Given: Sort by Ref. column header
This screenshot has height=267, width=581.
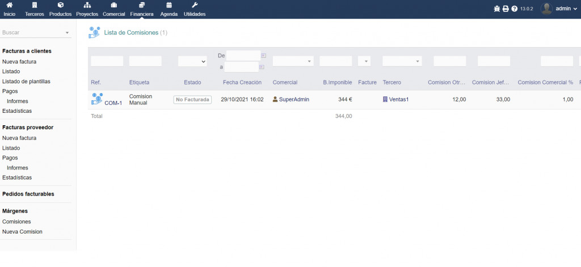Looking at the screenshot, I should [95, 82].
